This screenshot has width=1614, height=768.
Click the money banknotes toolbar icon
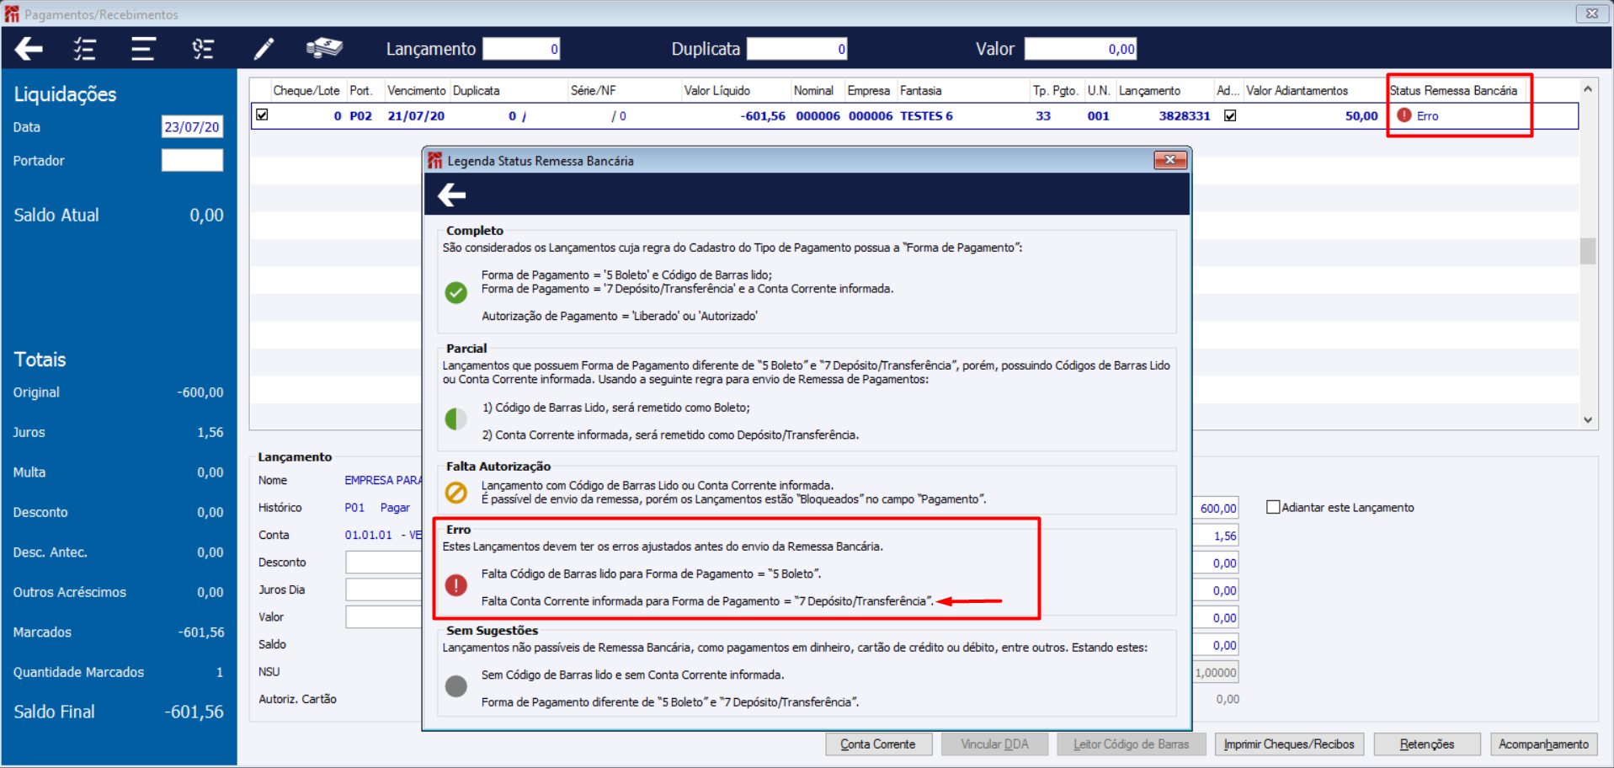click(x=324, y=48)
